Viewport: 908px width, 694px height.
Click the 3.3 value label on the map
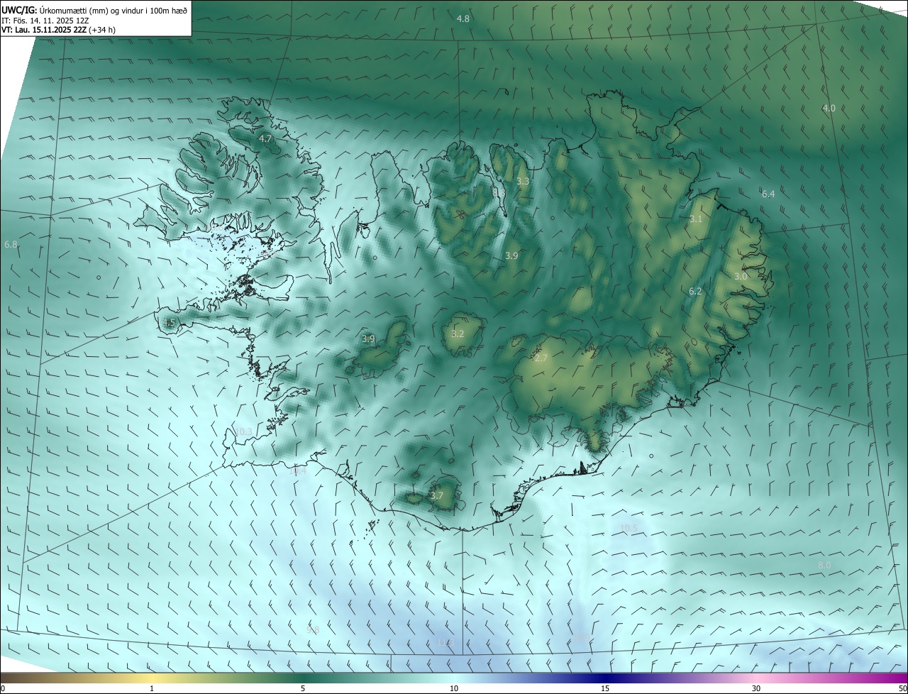(x=523, y=182)
